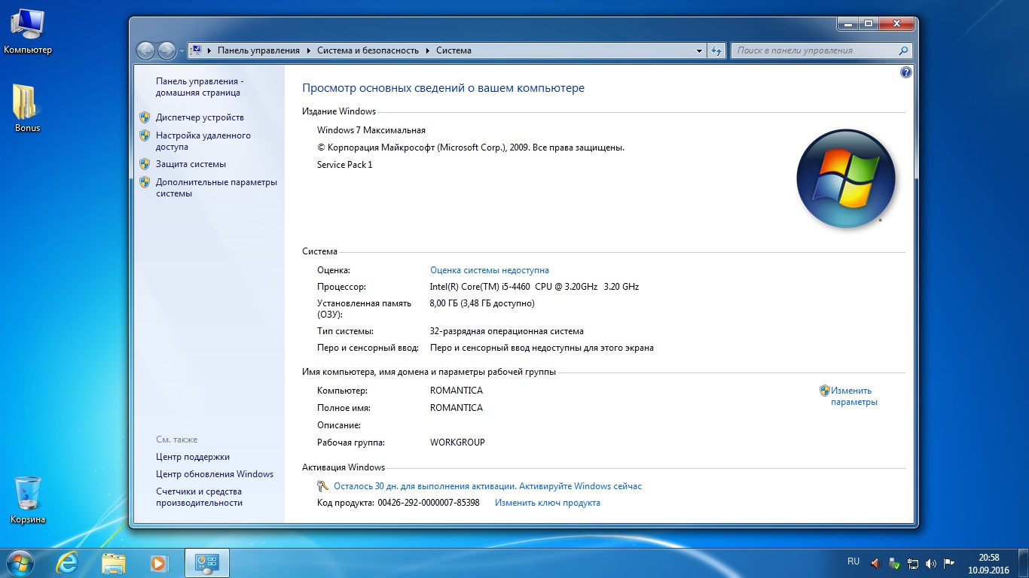Click the processor value Intel(R) Core(TM) i5-4460
The image size is (1029, 578).
[534, 287]
